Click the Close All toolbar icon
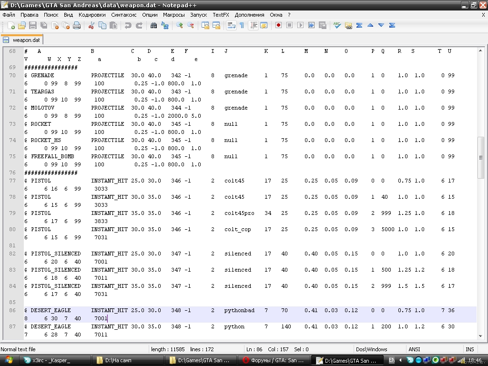This screenshot has width=488, height=366. 66,26
